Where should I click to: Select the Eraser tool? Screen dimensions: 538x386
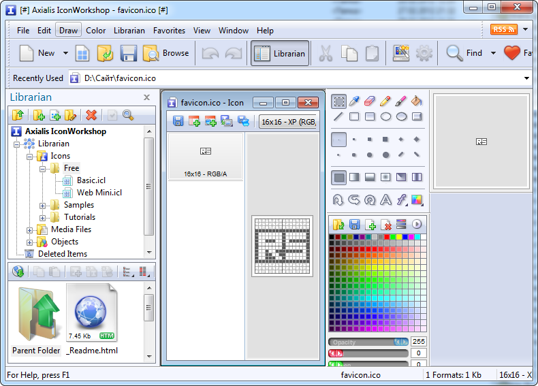(x=370, y=101)
